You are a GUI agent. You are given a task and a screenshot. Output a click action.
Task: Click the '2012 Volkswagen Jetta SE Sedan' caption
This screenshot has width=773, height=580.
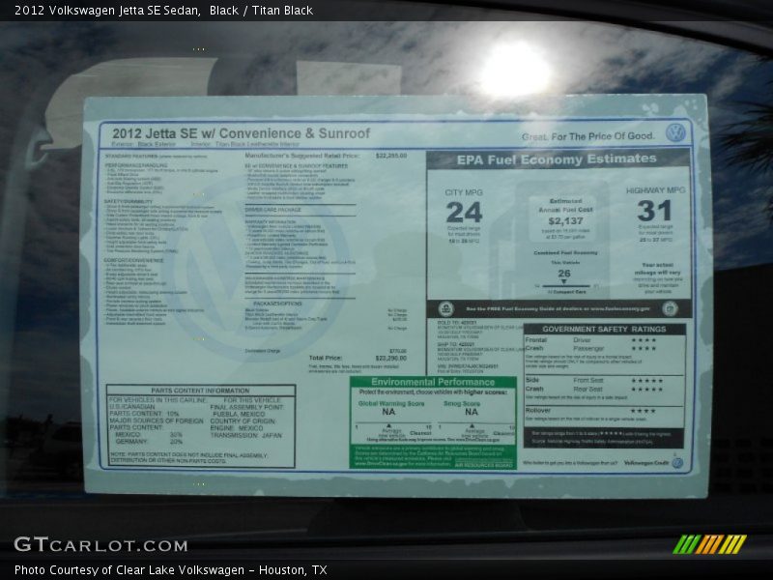(x=107, y=11)
